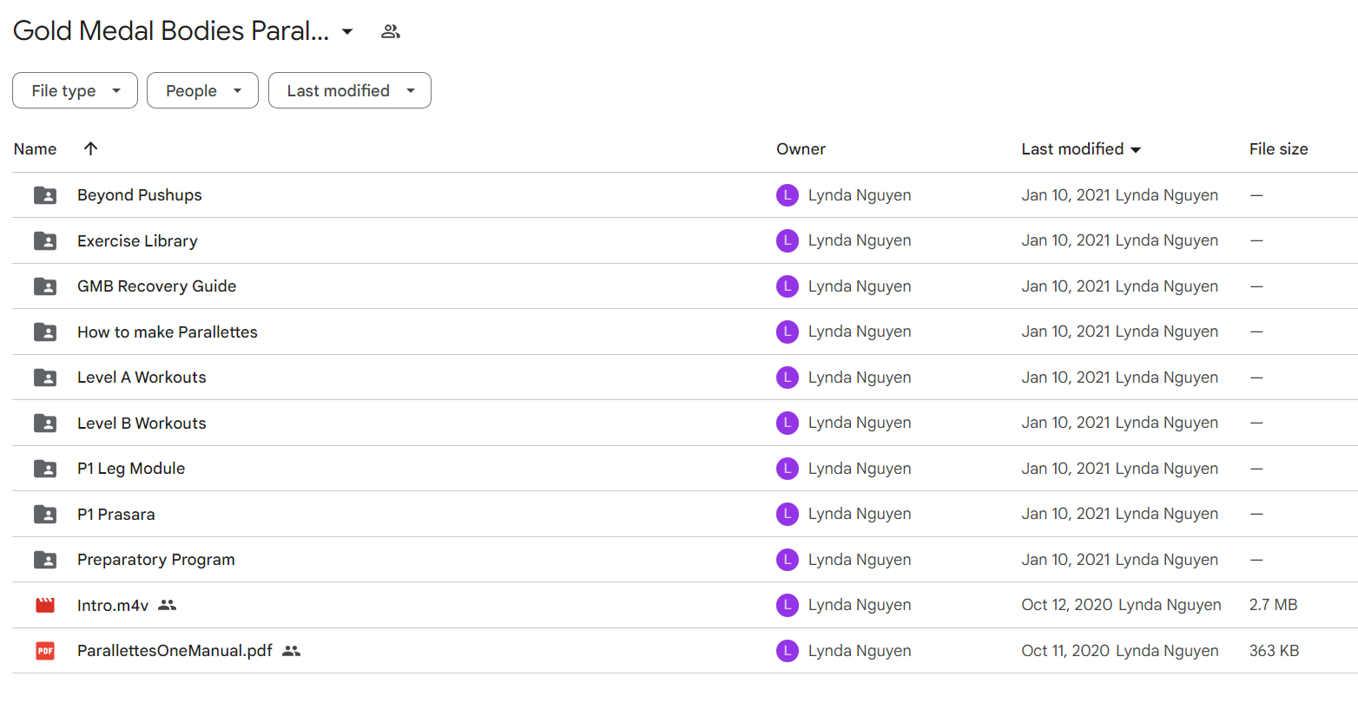Click the Level A Workouts folder icon
The height and width of the screenshot is (716, 1358).
[45, 378]
